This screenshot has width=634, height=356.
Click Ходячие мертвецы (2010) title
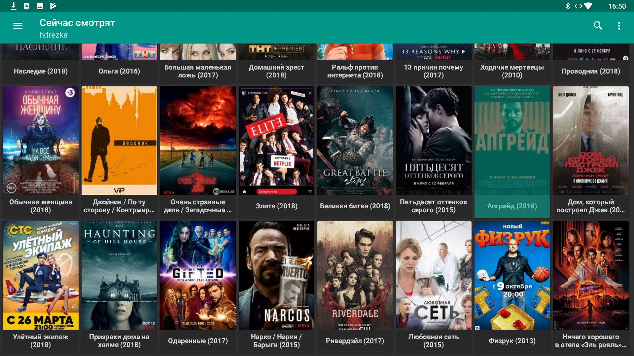click(x=512, y=71)
